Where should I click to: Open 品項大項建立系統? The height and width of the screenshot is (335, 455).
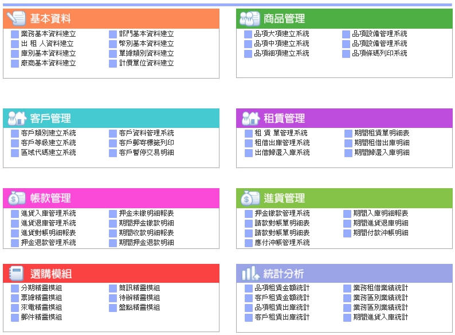coord(281,34)
